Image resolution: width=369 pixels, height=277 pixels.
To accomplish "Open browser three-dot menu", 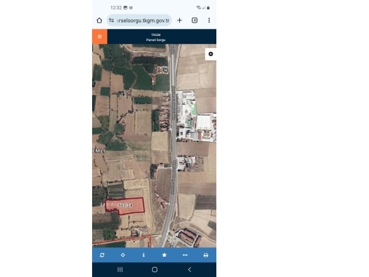I will coord(209,20).
